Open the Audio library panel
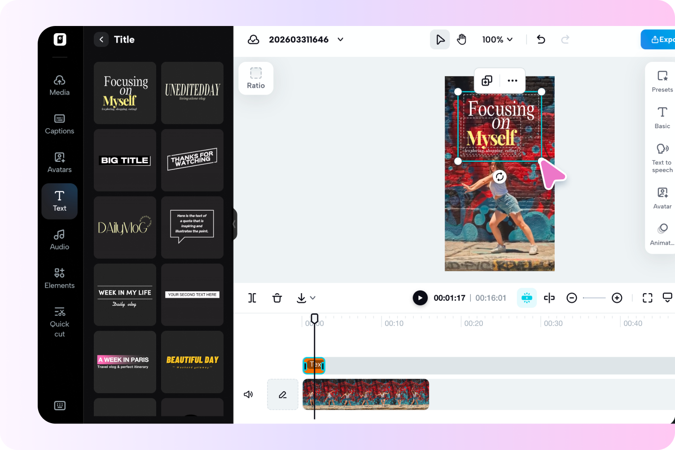Image resolution: width=675 pixels, height=450 pixels. point(59,239)
